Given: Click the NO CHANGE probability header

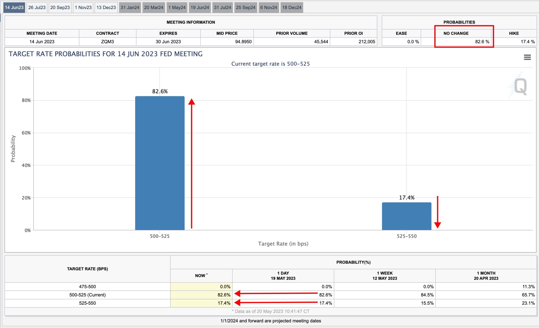Looking at the screenshot, I should coord(456,33).
